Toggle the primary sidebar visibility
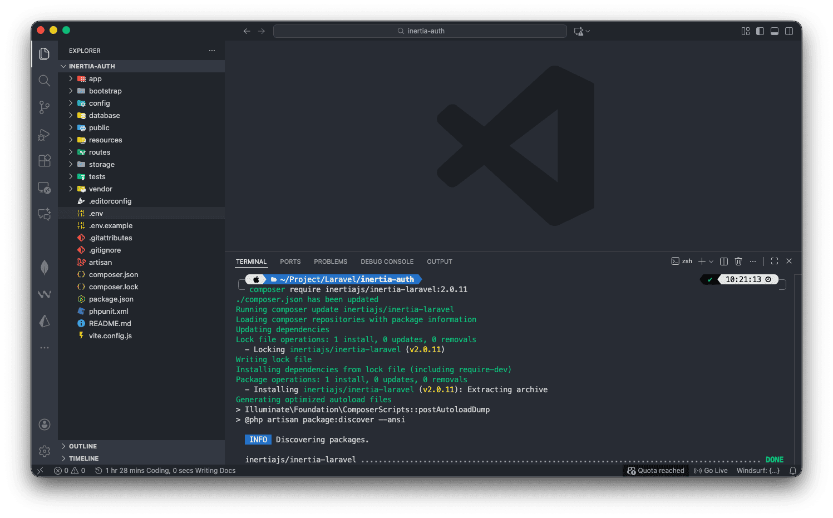The height and width of the screenshot is (518, 833). pos(760,31)
